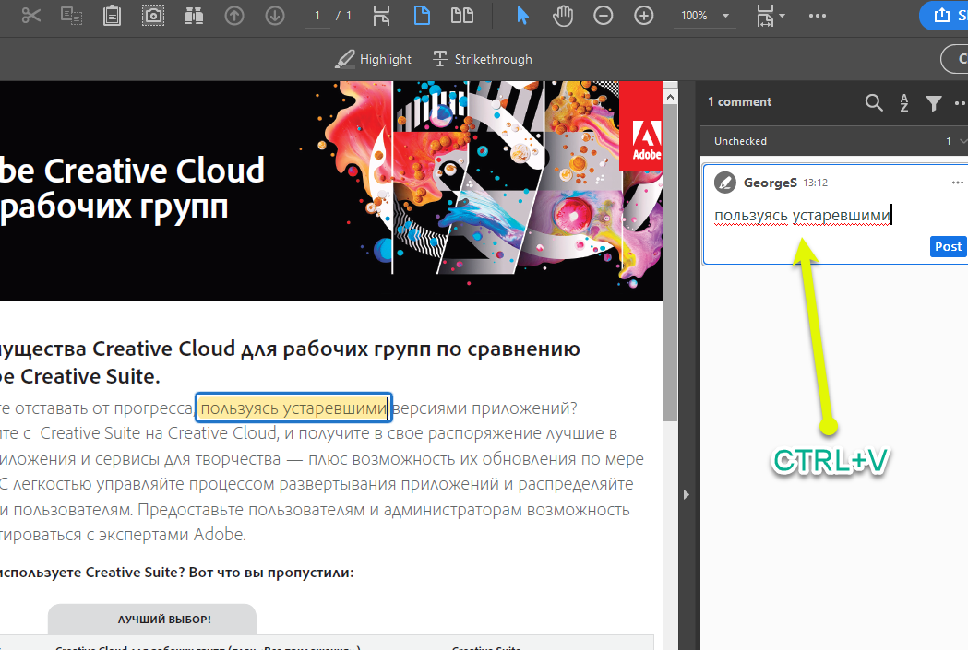Viewport: 968px width, 650px height.
Task: Choose the Highlight annotation tool
Action: pyautogui.click(x=374, y=59)
